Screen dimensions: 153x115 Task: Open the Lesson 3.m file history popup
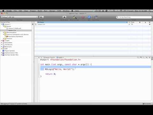click(49, 57)
